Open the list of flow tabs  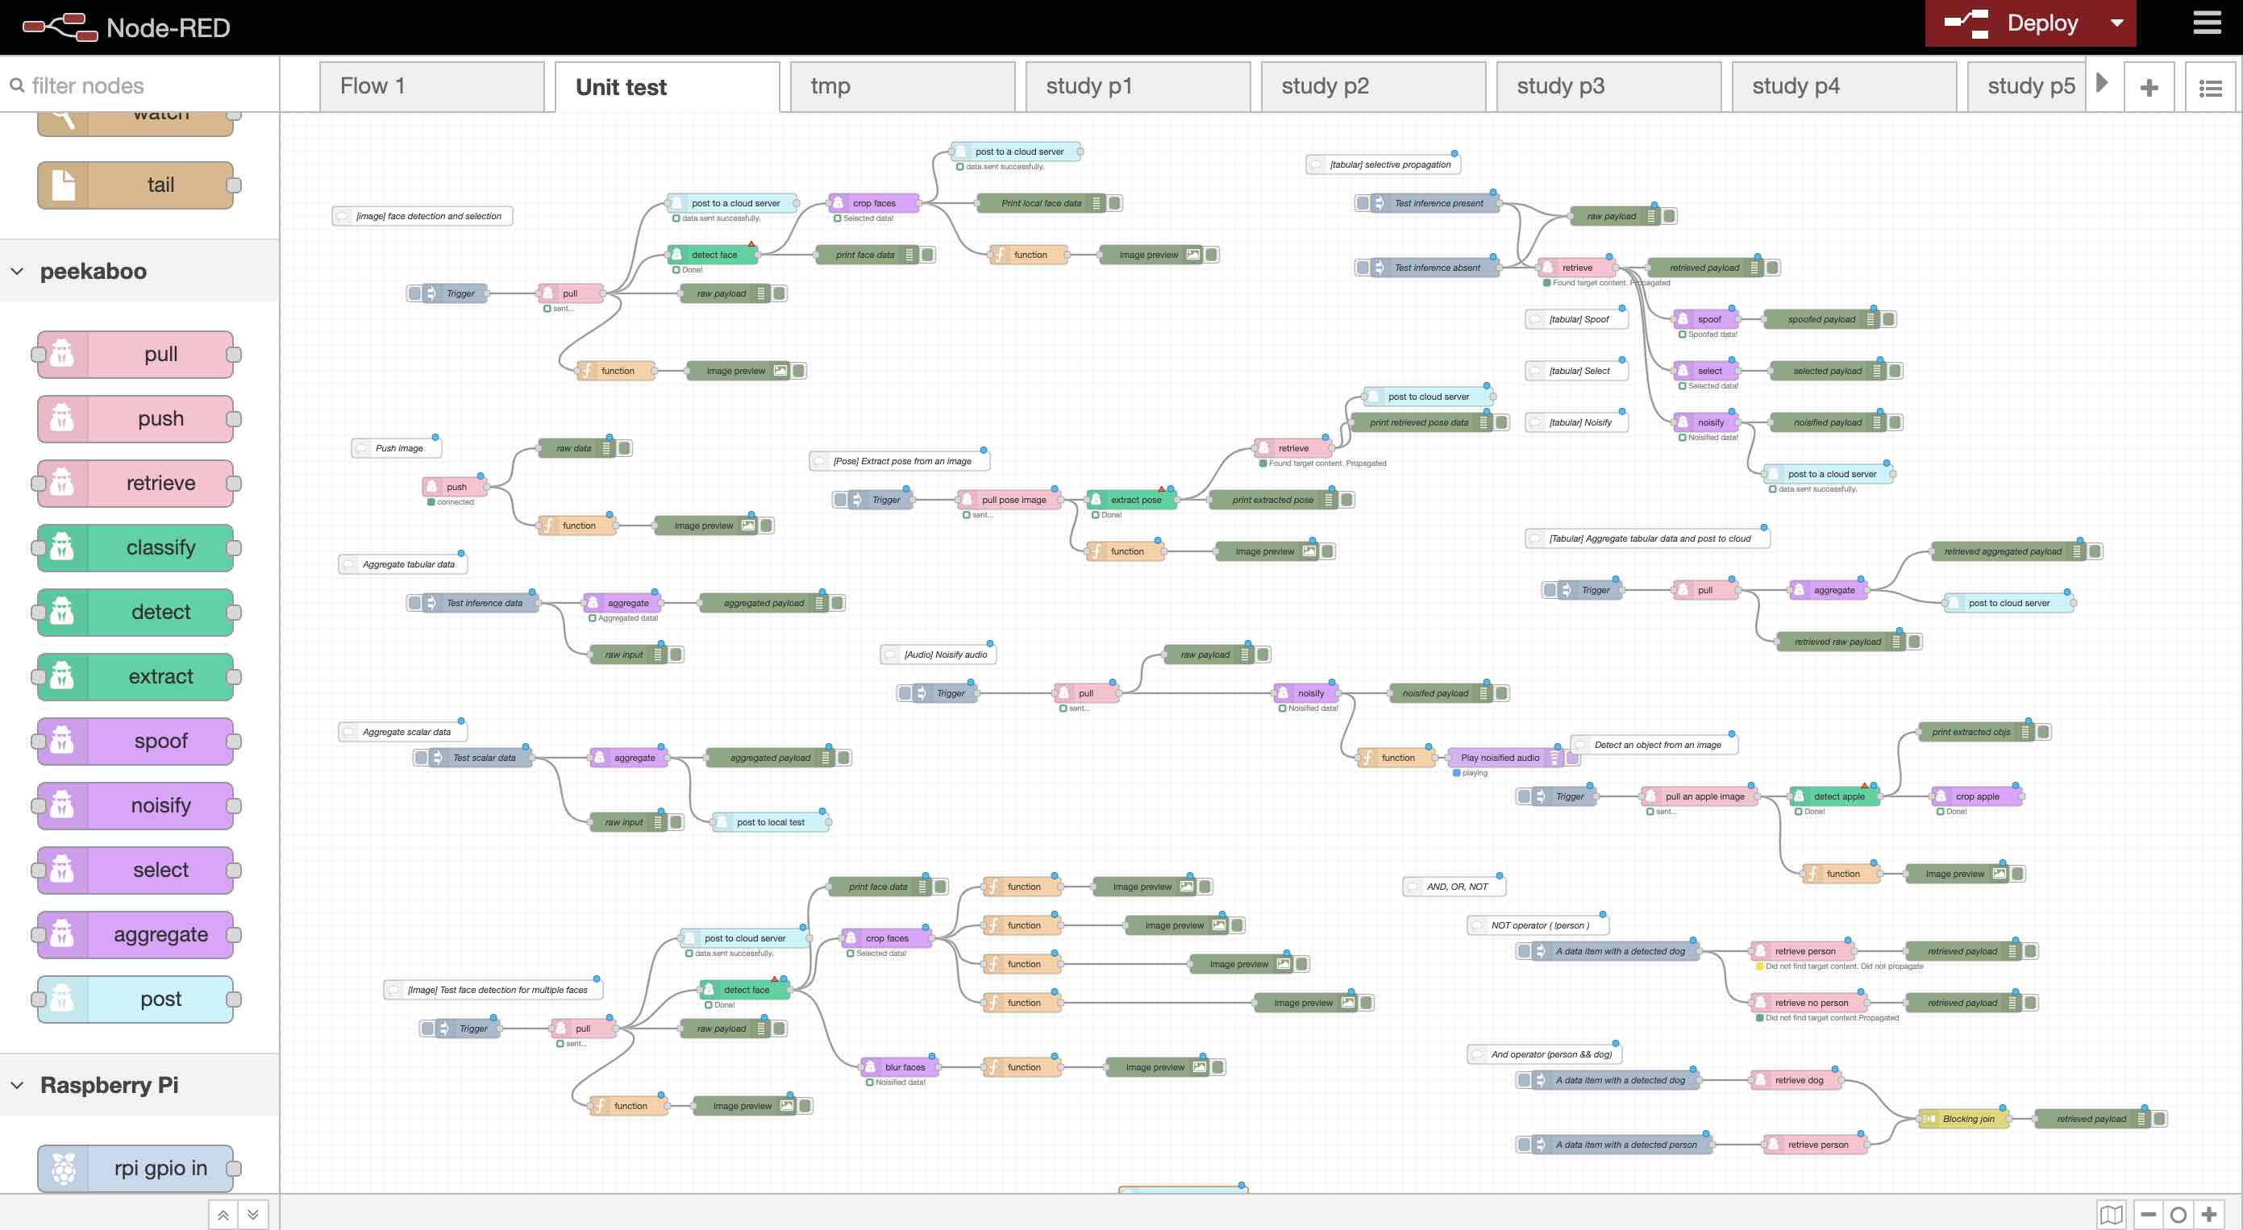click(x=2210, y=88)
